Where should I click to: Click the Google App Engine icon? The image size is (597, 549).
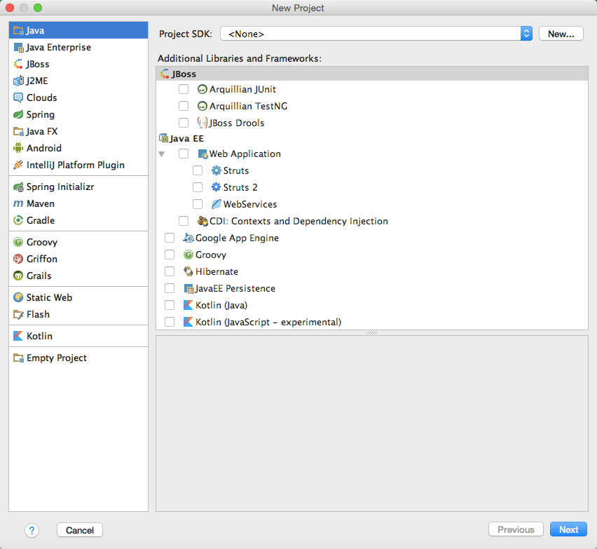[188, 238]
